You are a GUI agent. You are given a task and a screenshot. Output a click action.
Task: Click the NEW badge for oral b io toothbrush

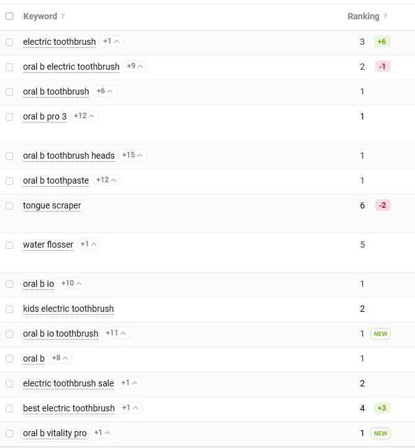[x=380, y=334]
